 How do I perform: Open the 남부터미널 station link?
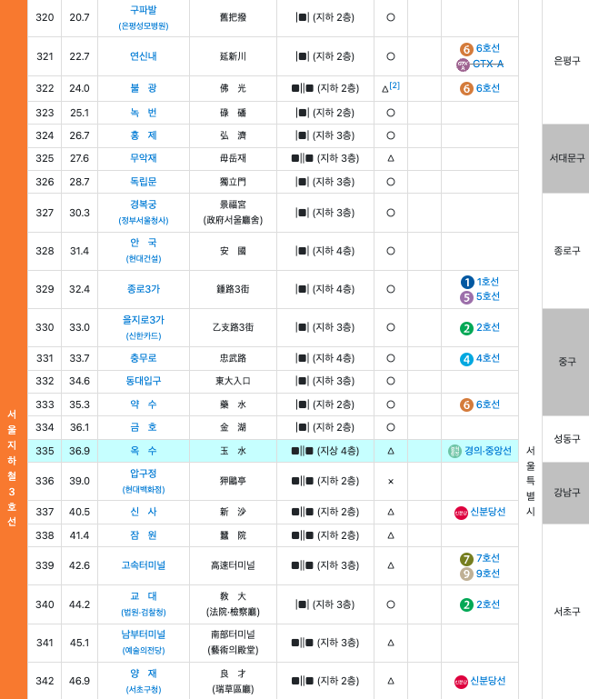tap(143, 634)
